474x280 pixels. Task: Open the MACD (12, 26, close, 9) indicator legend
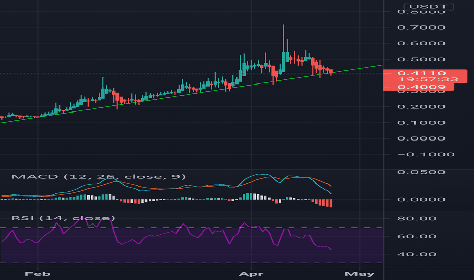(x=99, y=177)
